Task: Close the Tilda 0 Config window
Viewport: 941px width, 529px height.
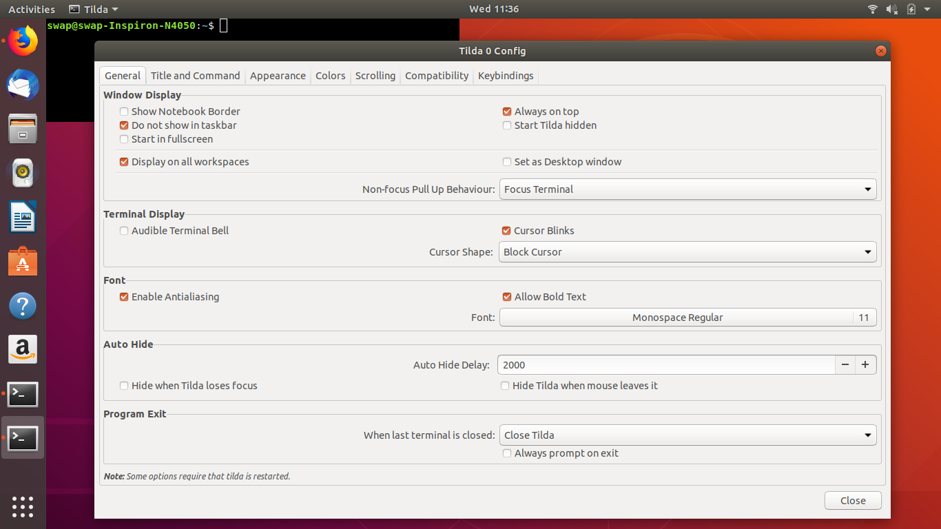Action: tap(880, 51)
